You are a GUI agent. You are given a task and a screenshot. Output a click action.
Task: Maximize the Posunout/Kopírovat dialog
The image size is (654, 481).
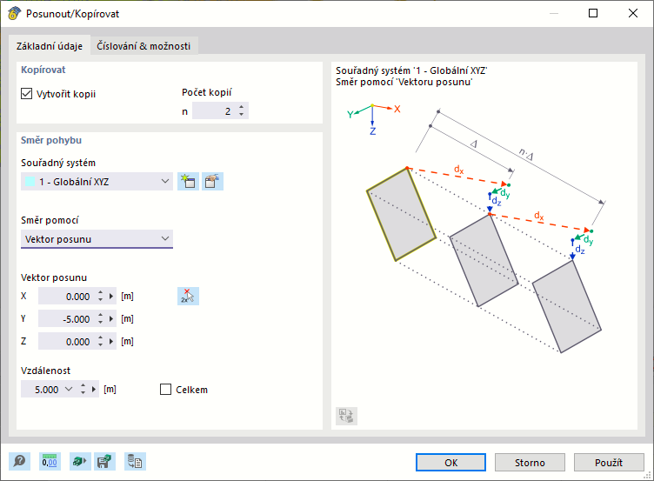[593, 13]
